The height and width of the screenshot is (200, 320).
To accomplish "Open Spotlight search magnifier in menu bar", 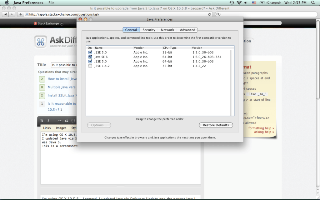I will point(315,3).
